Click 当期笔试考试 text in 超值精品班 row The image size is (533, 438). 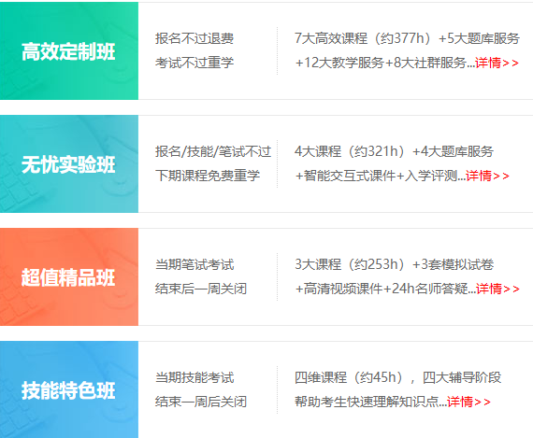[194, 264]
